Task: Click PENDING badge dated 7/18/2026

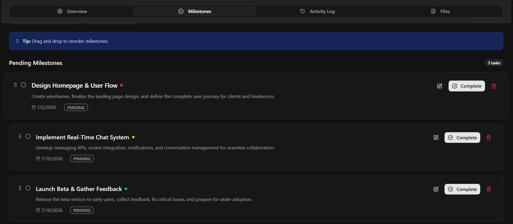Action: 82,210
